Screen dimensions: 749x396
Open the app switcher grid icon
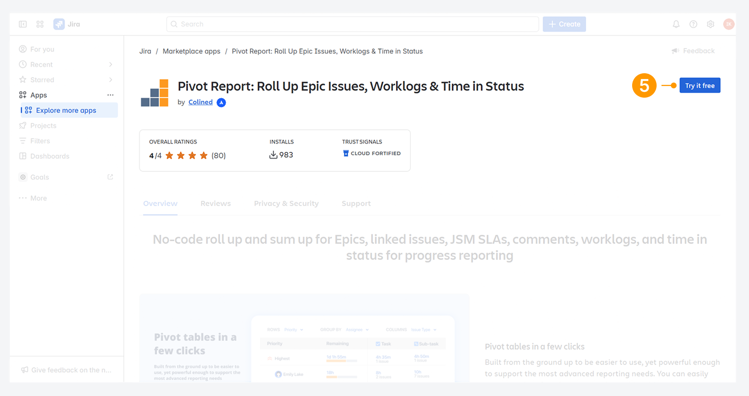tap(40, 24)
